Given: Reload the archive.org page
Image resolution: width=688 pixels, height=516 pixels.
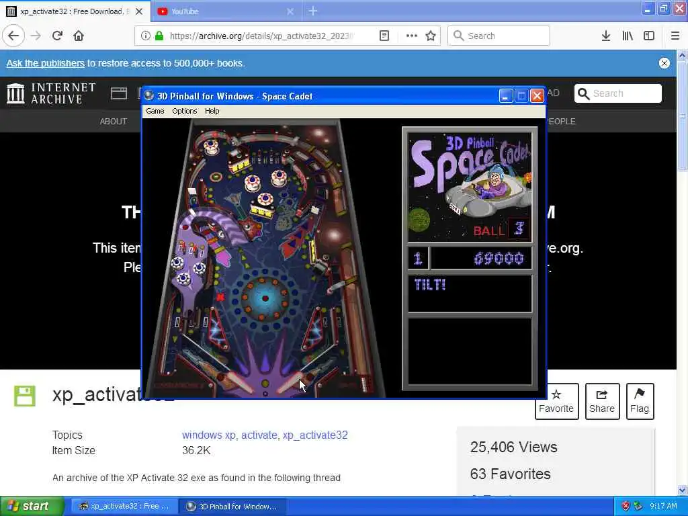Looking at the screenshot, I should pos(57,36).
